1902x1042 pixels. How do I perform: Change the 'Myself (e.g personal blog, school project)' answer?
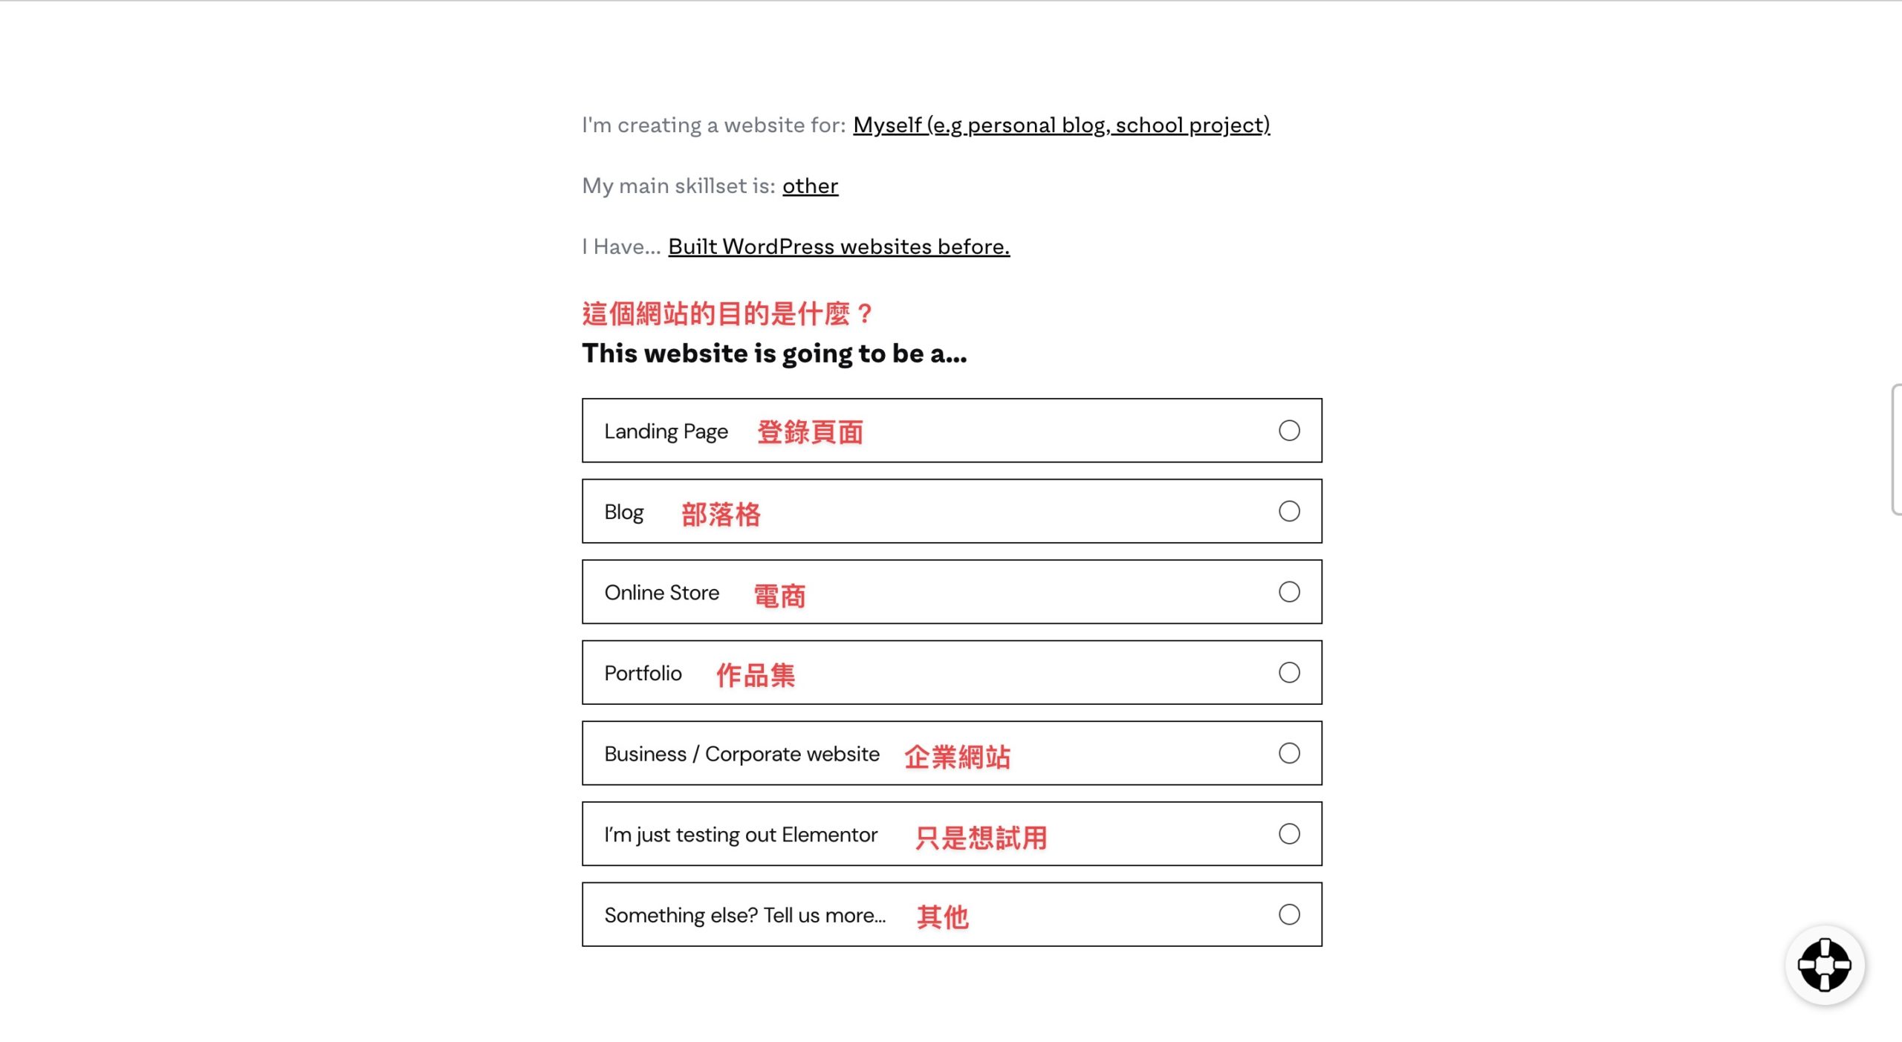click(x=1061, y=125)
